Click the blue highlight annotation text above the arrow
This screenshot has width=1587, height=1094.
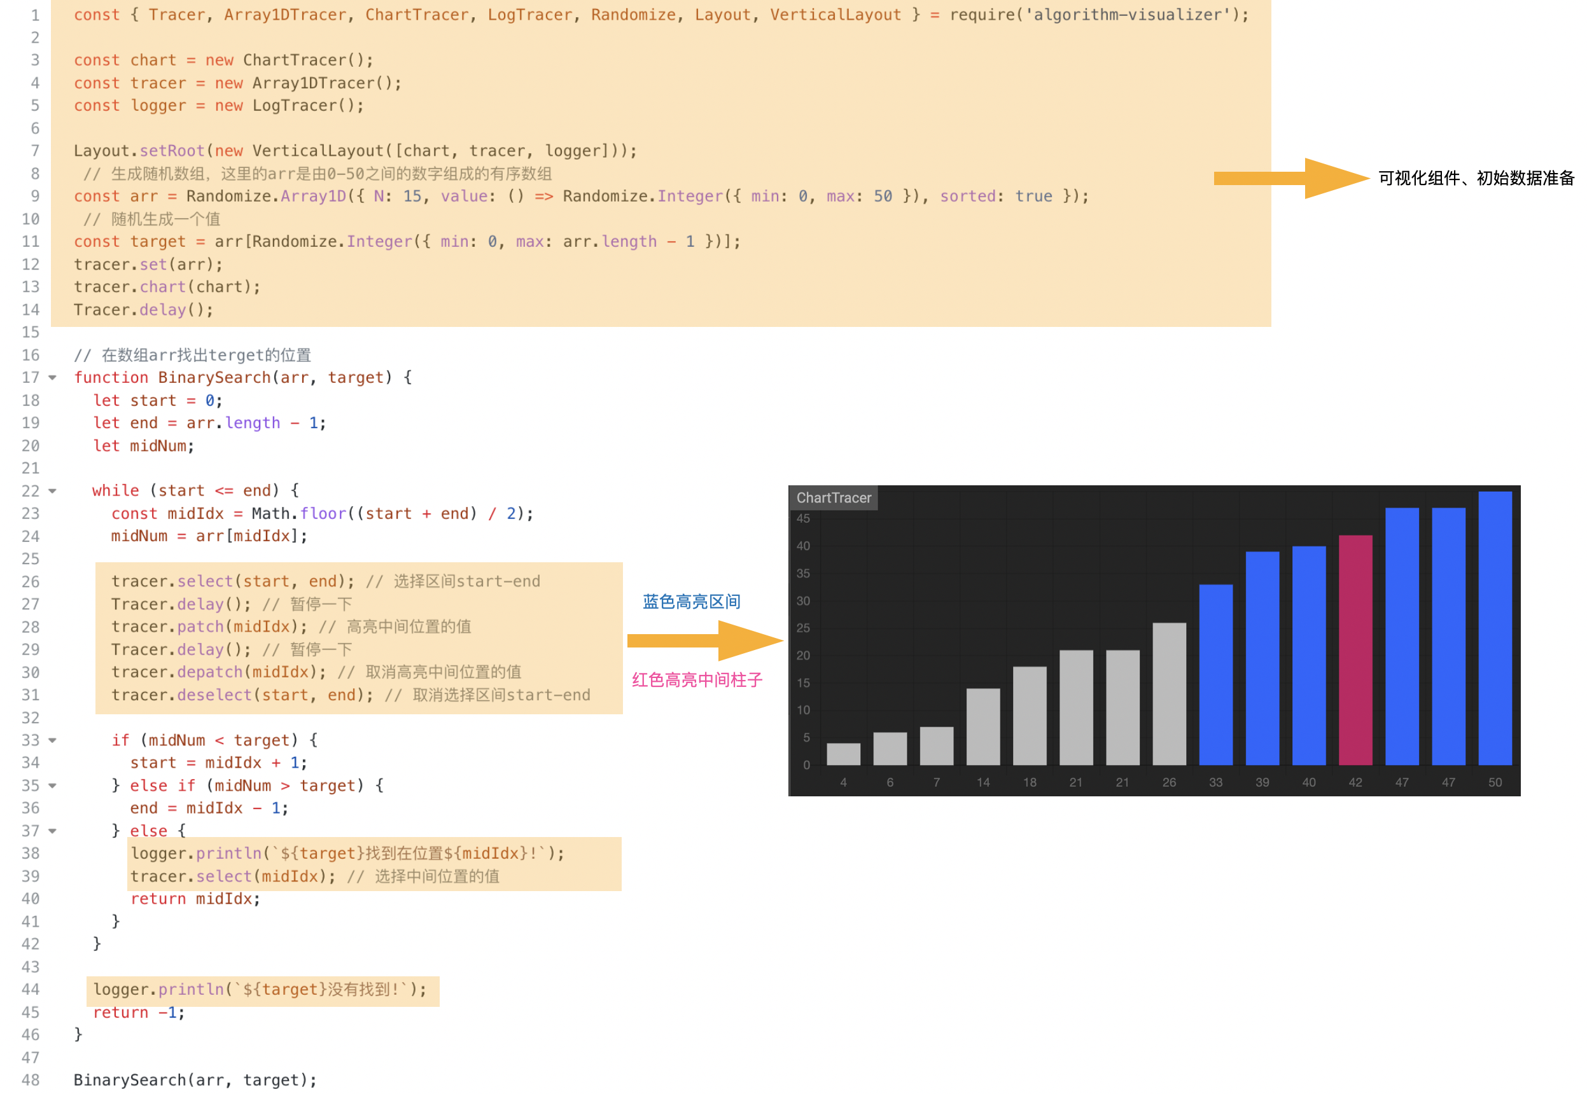[691, 602]
